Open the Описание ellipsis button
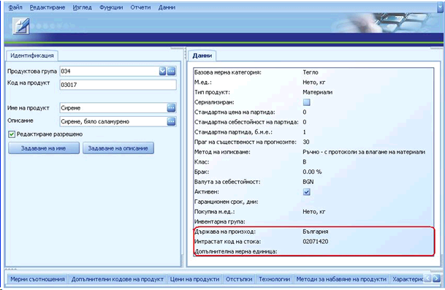The image size is (445, 290). click(x=171, y=121)
